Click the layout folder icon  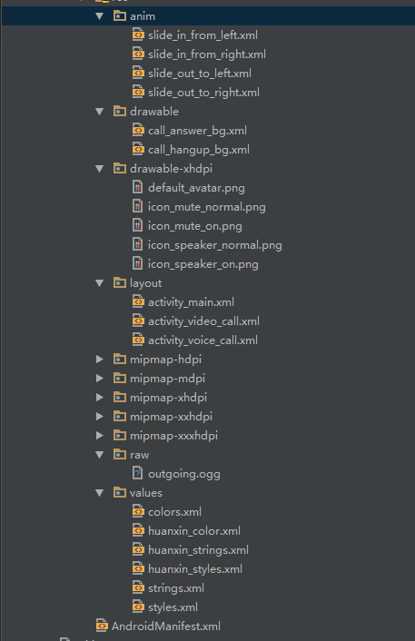(119, 282)
